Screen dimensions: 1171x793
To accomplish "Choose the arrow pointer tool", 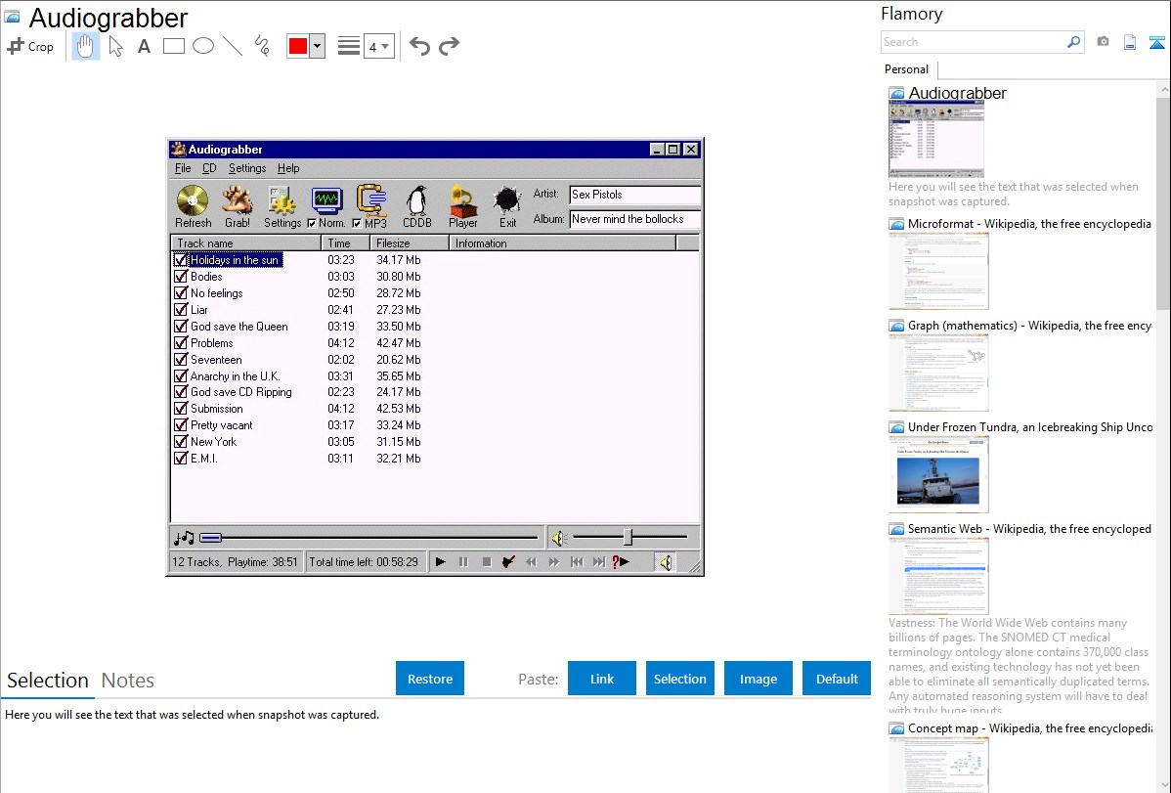I will [115, 46].
